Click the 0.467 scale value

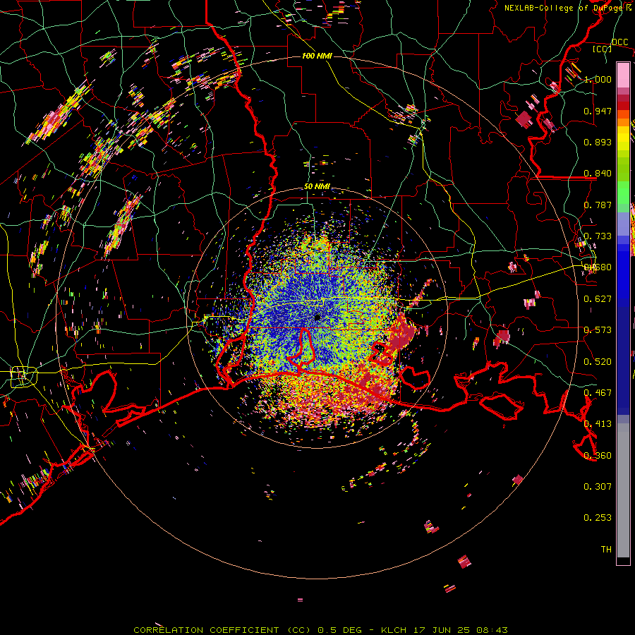(x=598, y=393)
